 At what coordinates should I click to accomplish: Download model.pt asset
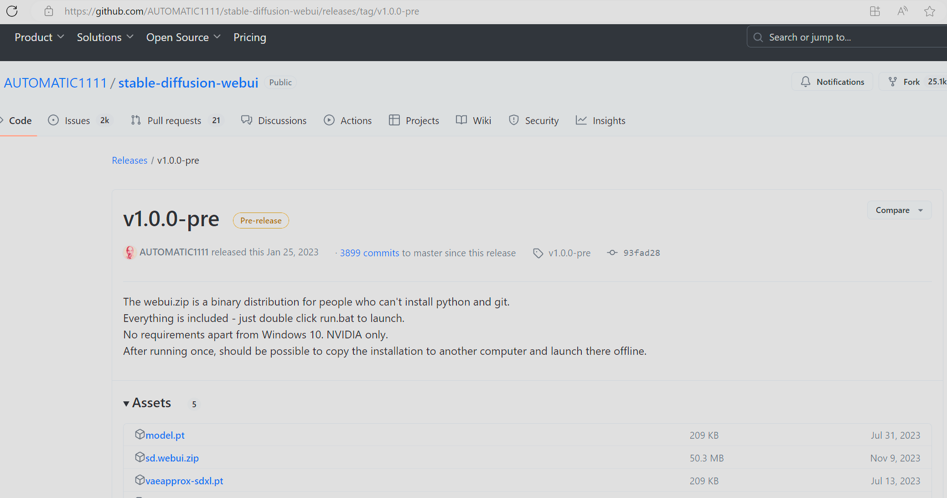coord(165,435)
